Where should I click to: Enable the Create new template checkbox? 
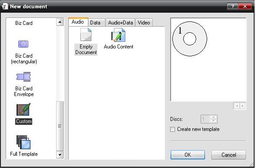pyautogui.click(x=173, y=129)
